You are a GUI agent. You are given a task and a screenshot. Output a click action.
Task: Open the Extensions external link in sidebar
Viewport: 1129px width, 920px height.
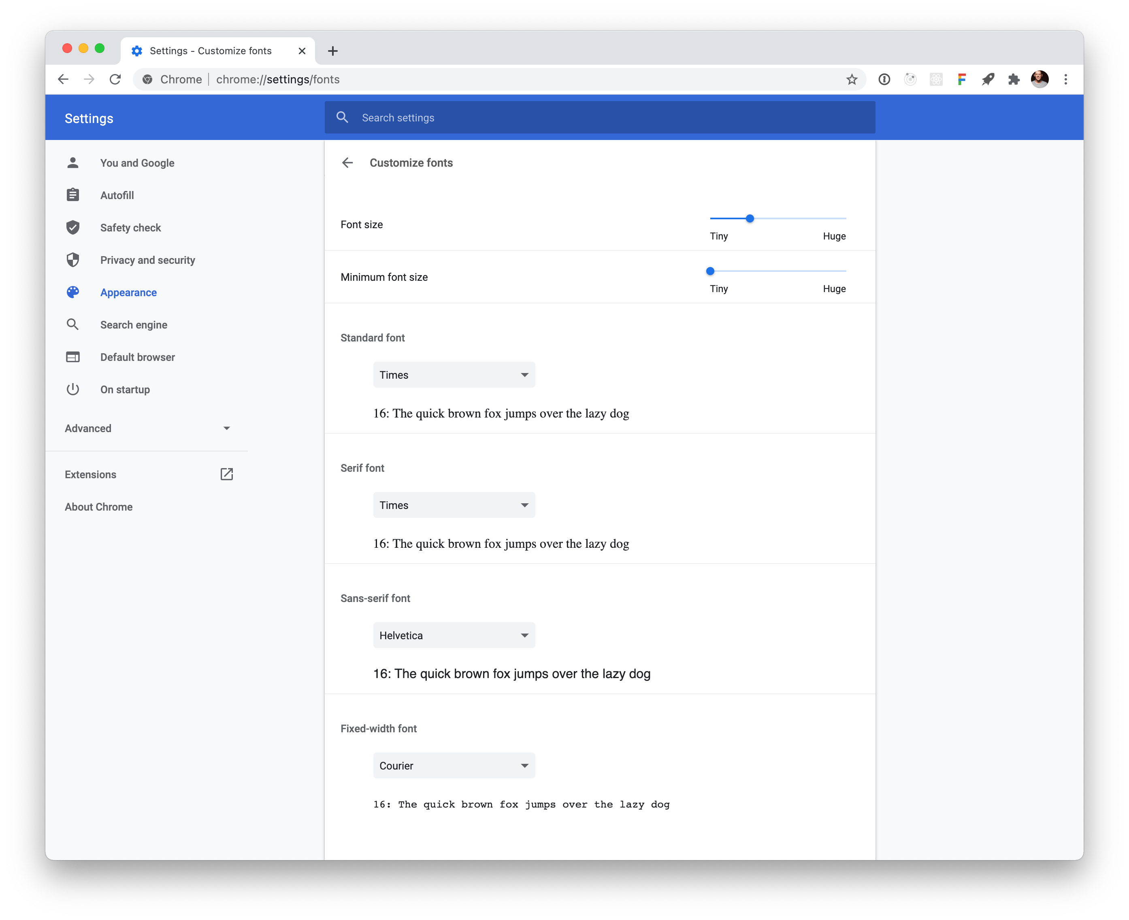[226, 474]
